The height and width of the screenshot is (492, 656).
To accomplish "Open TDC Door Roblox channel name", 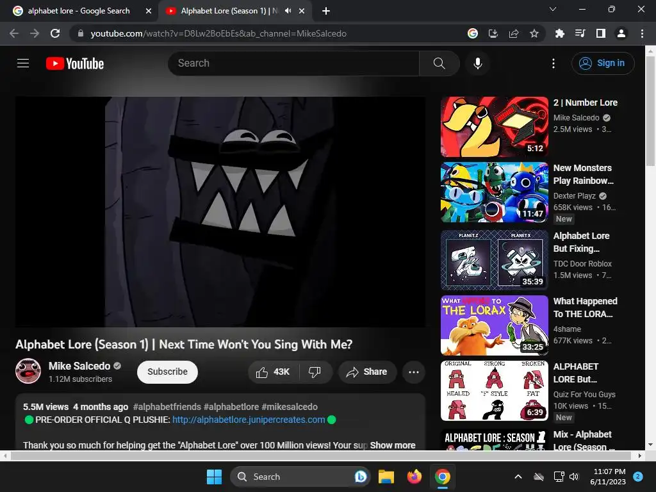I will click(x=582, y=263).
